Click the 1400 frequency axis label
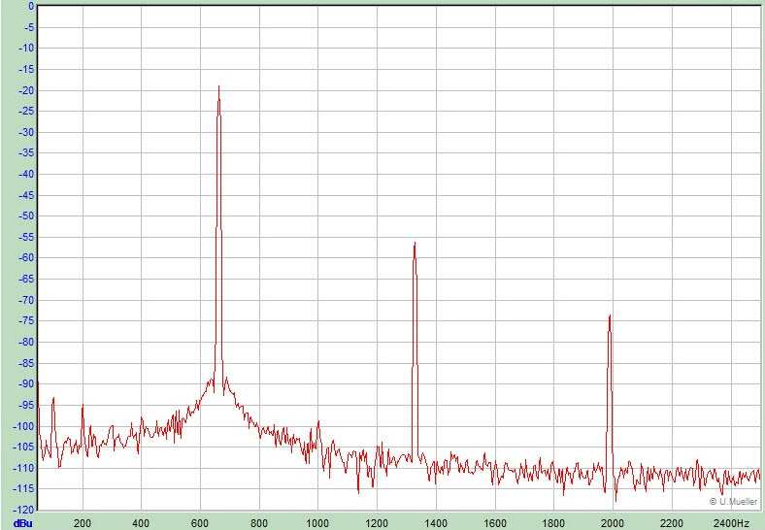 pyautogui.click(x=435, y=522)
